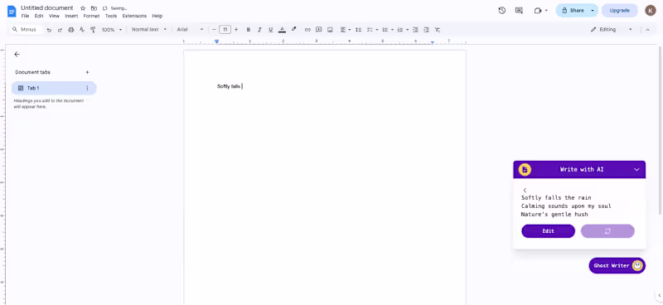
Task: Insert a numbered list
Action: click(400, 30)
